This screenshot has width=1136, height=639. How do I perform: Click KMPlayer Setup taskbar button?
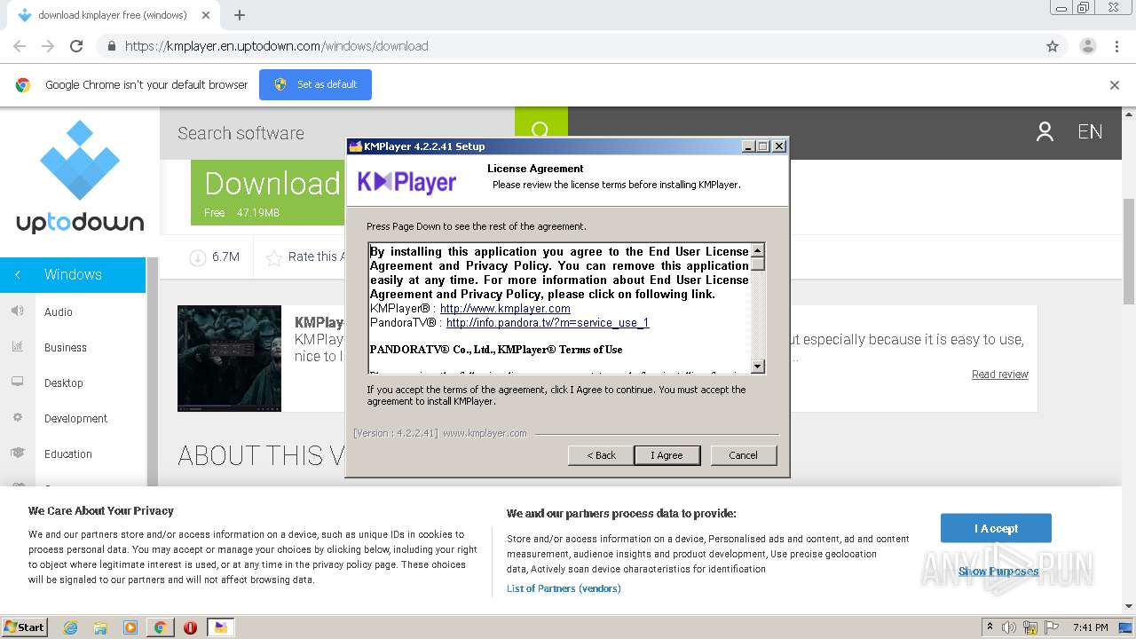point(220,627)
